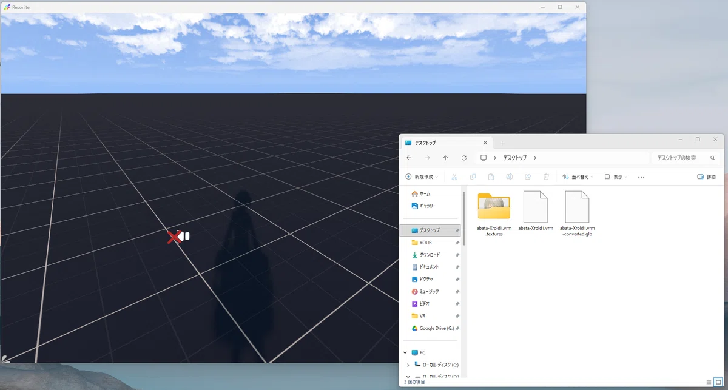This screenshot has width=728, height=390.
Task: Click the Share icon in toolbar
Action: point(528,177)
